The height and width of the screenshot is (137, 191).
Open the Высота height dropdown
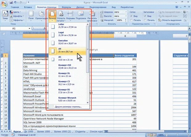126,16
